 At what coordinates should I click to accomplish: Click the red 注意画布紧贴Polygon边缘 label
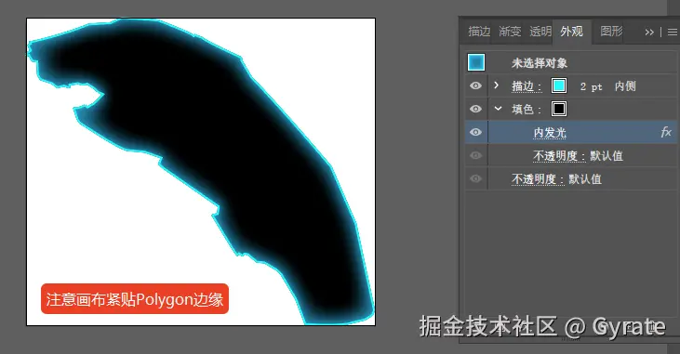135,299
